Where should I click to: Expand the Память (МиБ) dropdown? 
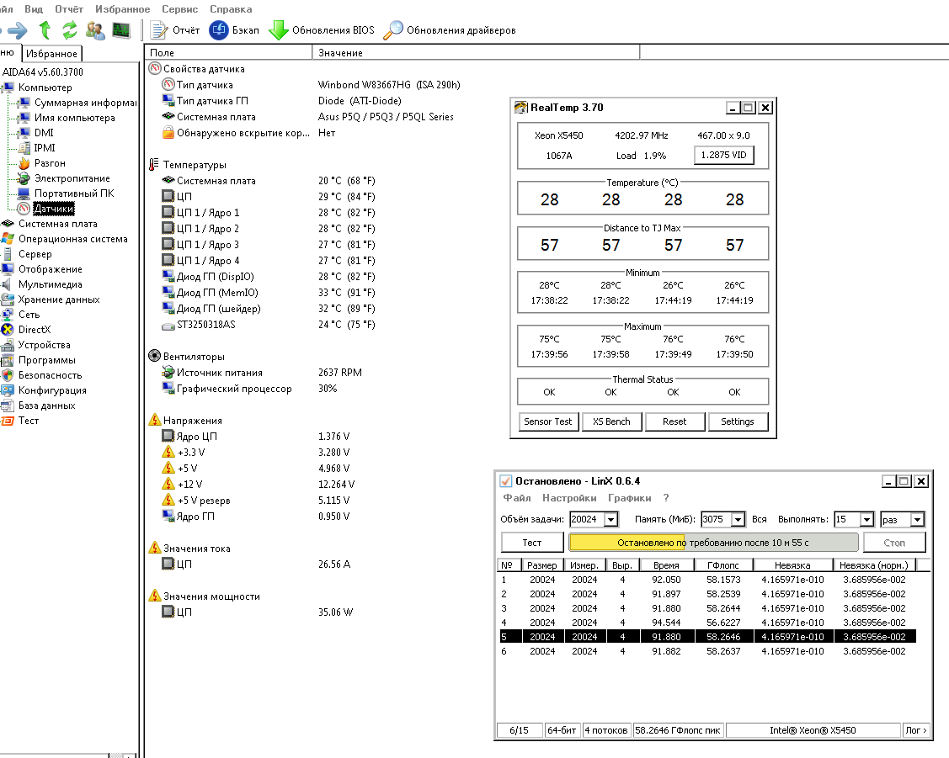738,520
